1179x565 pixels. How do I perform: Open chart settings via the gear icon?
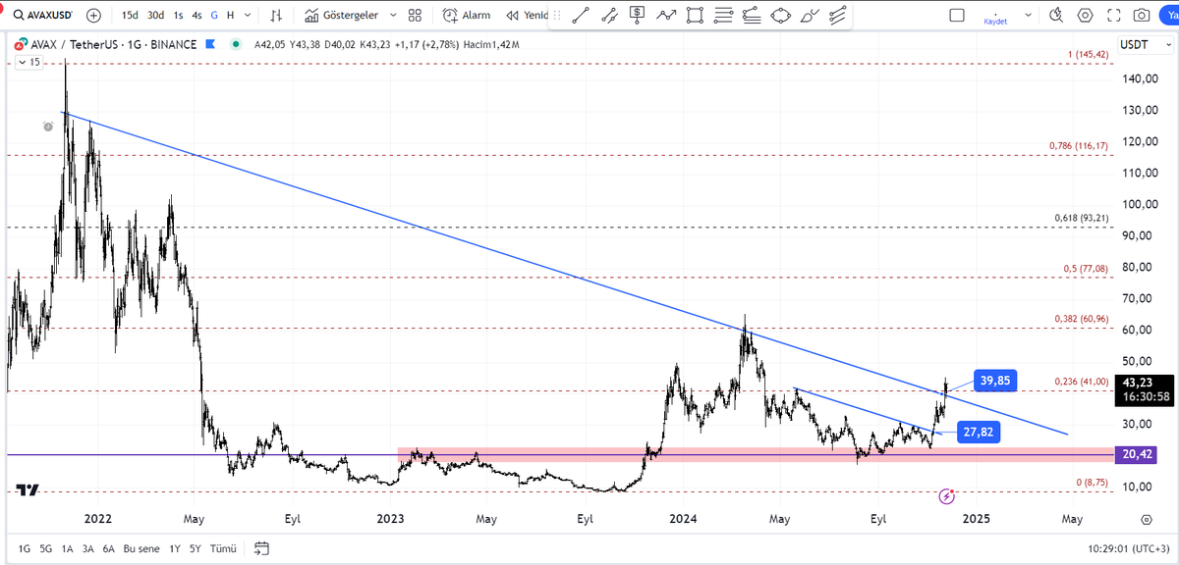pos(1085,15)
